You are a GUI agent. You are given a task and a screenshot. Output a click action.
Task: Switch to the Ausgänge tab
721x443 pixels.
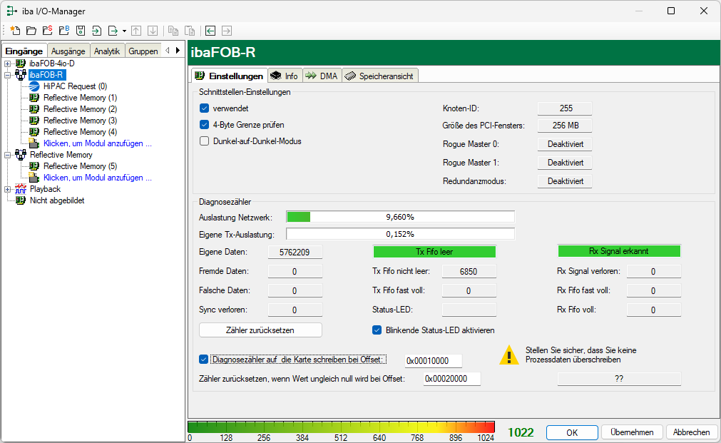click(68, 51)
